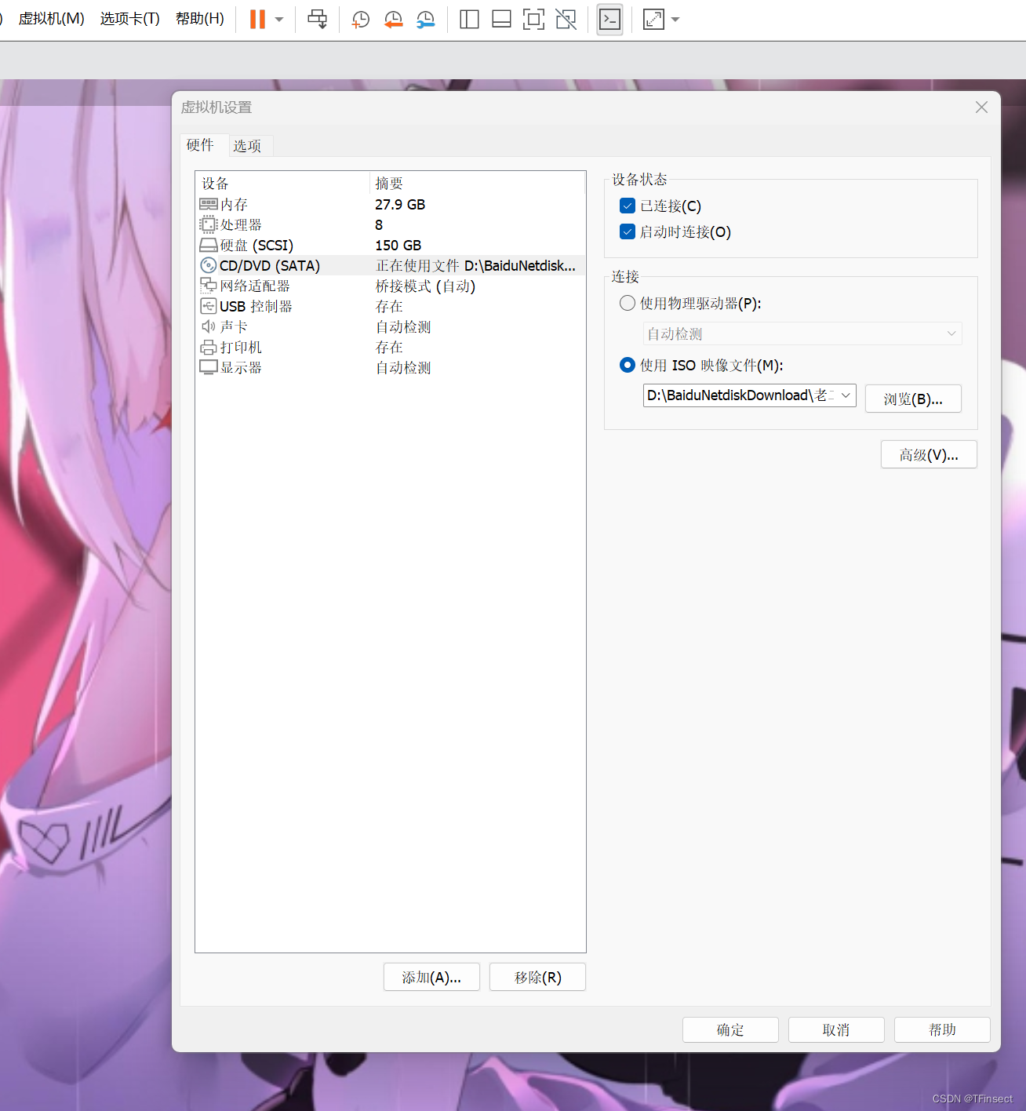Click the take snapshot toolbar icon
The width and height of the screenshot is (1026, 1111).
coord(360,19)
